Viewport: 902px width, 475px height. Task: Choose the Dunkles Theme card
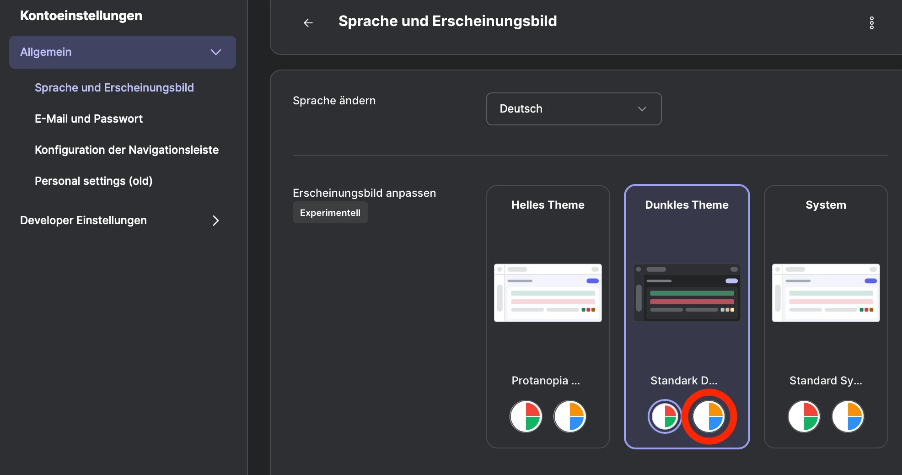687,238
